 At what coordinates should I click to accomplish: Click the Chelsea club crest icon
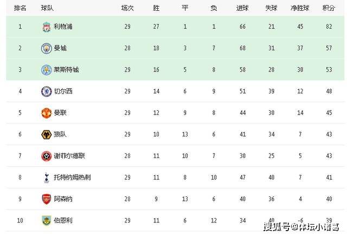[46, 91]
